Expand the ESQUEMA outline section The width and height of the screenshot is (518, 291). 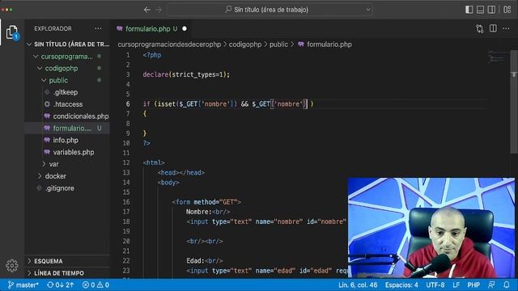pos(67,261)
